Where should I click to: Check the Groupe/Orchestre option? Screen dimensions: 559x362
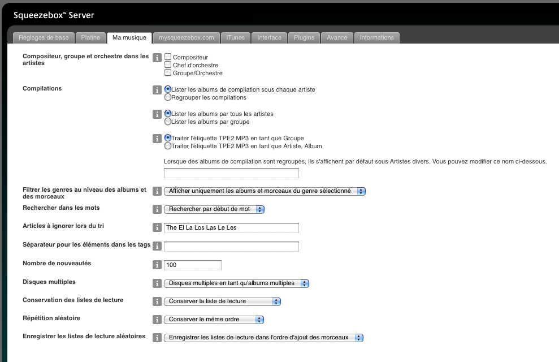168,72
